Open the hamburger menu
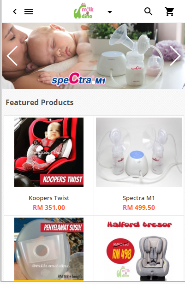The image size is (185, 284). point(29,12)
